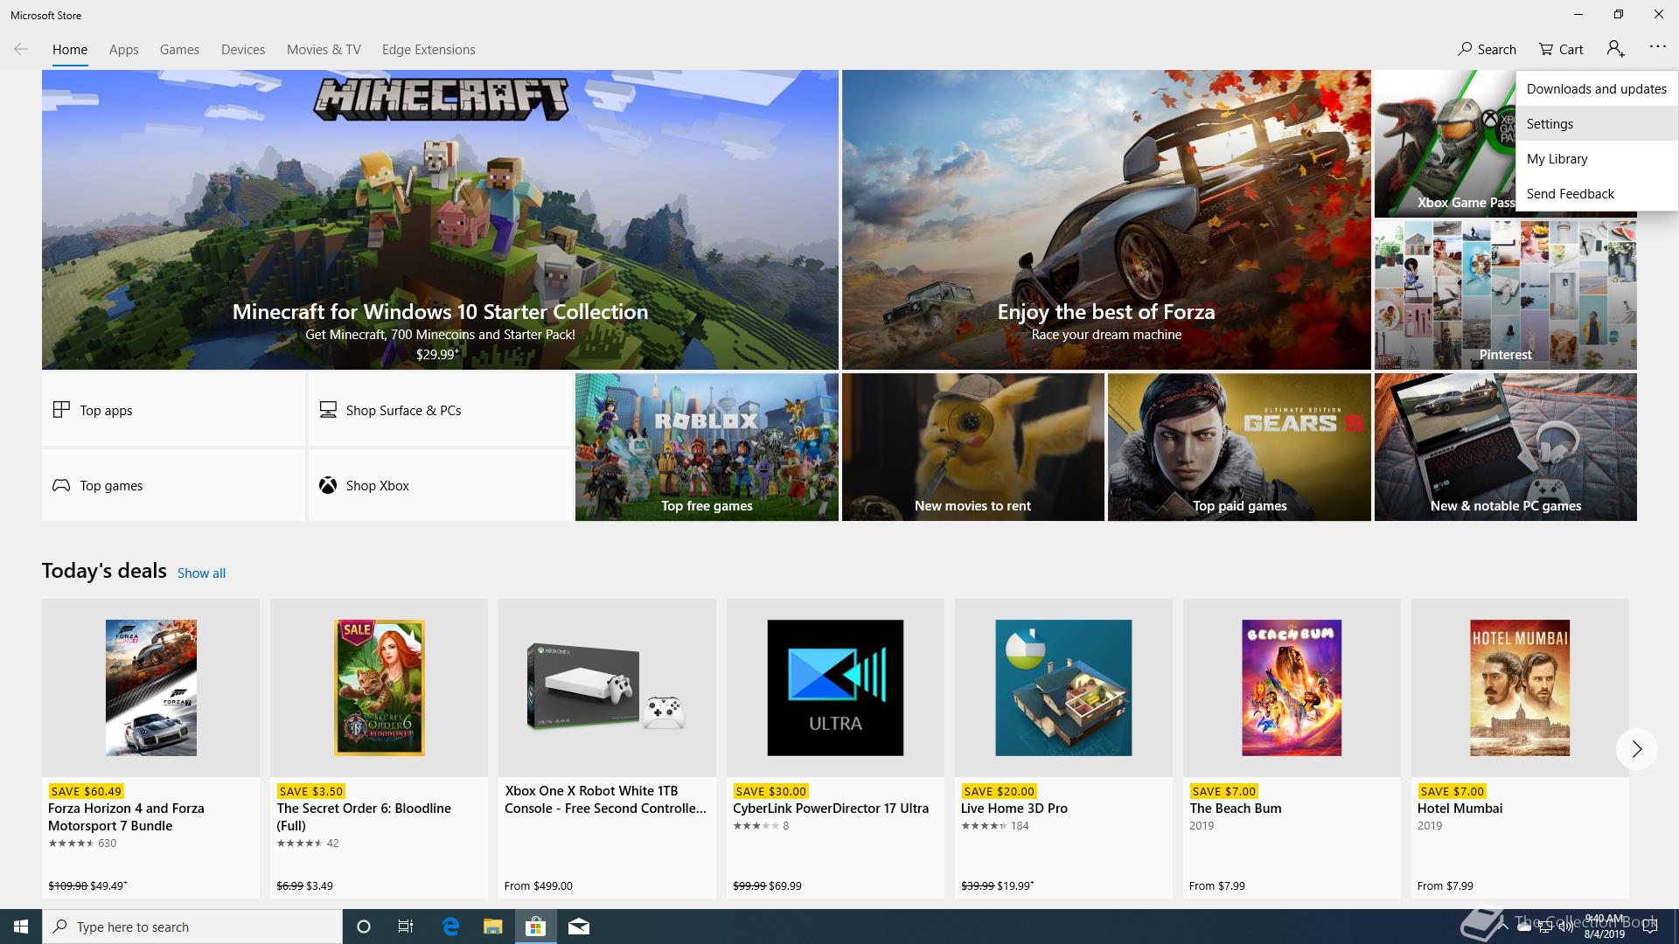Open Enjoy the best of Forza banner
Viewport: 1679px width, 944px height.
coord(1106,219)
